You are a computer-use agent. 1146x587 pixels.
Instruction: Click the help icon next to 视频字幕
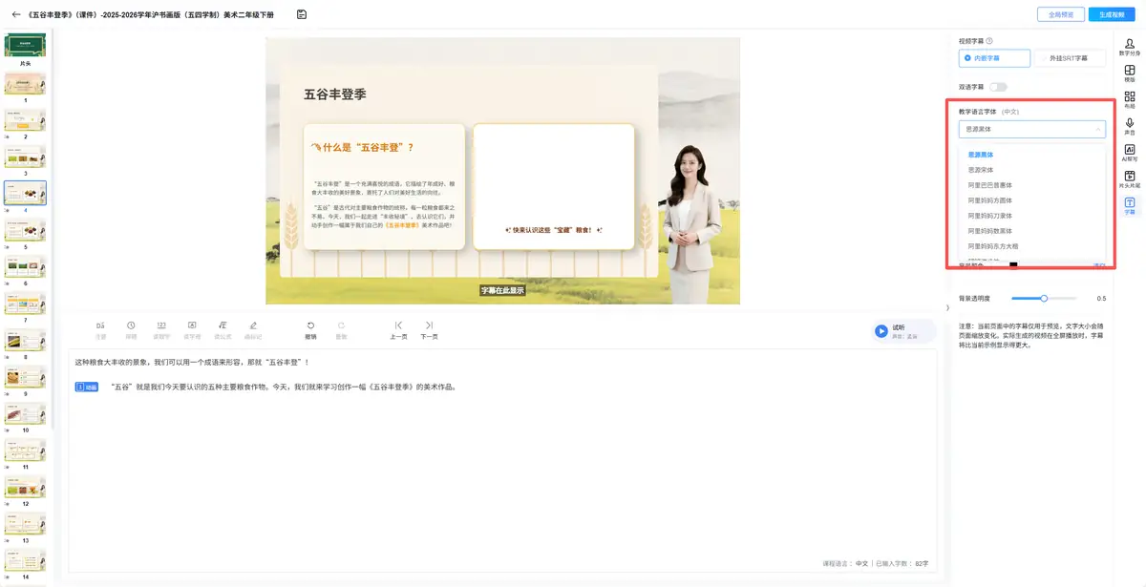989,41
